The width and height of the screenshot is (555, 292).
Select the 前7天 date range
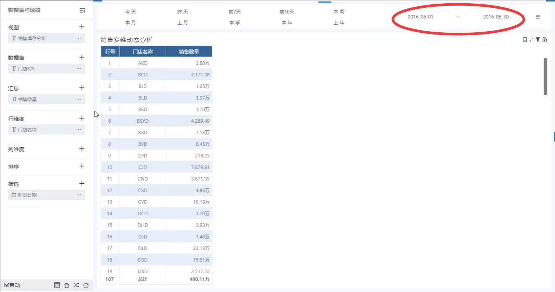(x=235, y=12)
